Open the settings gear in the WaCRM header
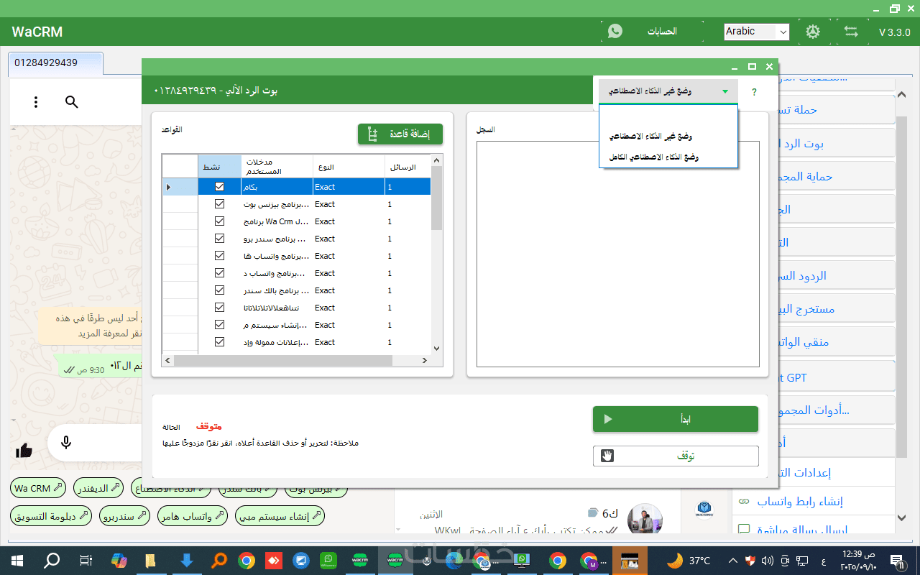The image size is (920, 575). coord(813,32)
